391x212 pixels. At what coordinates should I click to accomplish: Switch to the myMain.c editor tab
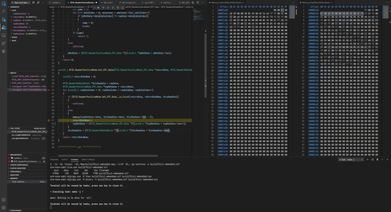[x=56, y=2]
